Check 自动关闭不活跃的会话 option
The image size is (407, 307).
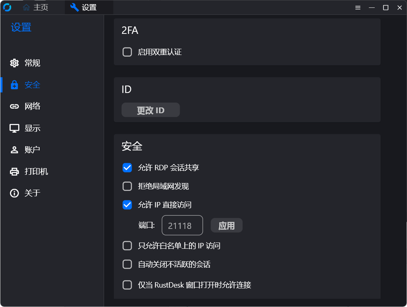[127, 264]
